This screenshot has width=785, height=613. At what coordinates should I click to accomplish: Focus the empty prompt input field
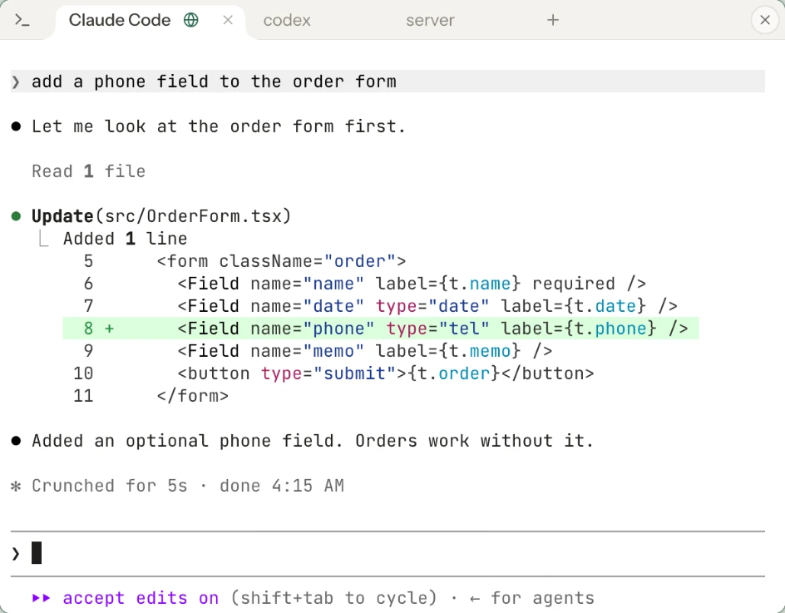[x=388, y=553]
